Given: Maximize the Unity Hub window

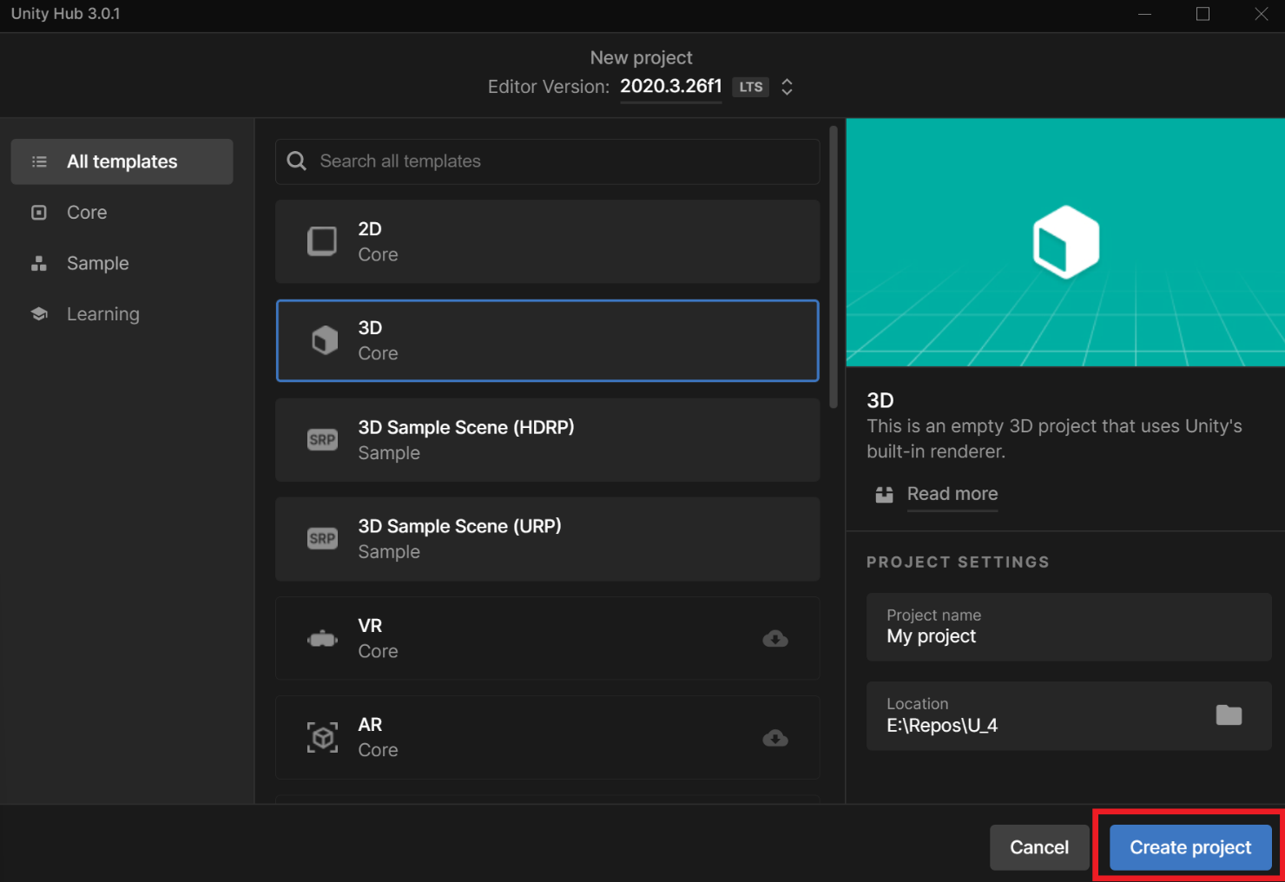Looking at the screenshot, I should click(1203, 14).
